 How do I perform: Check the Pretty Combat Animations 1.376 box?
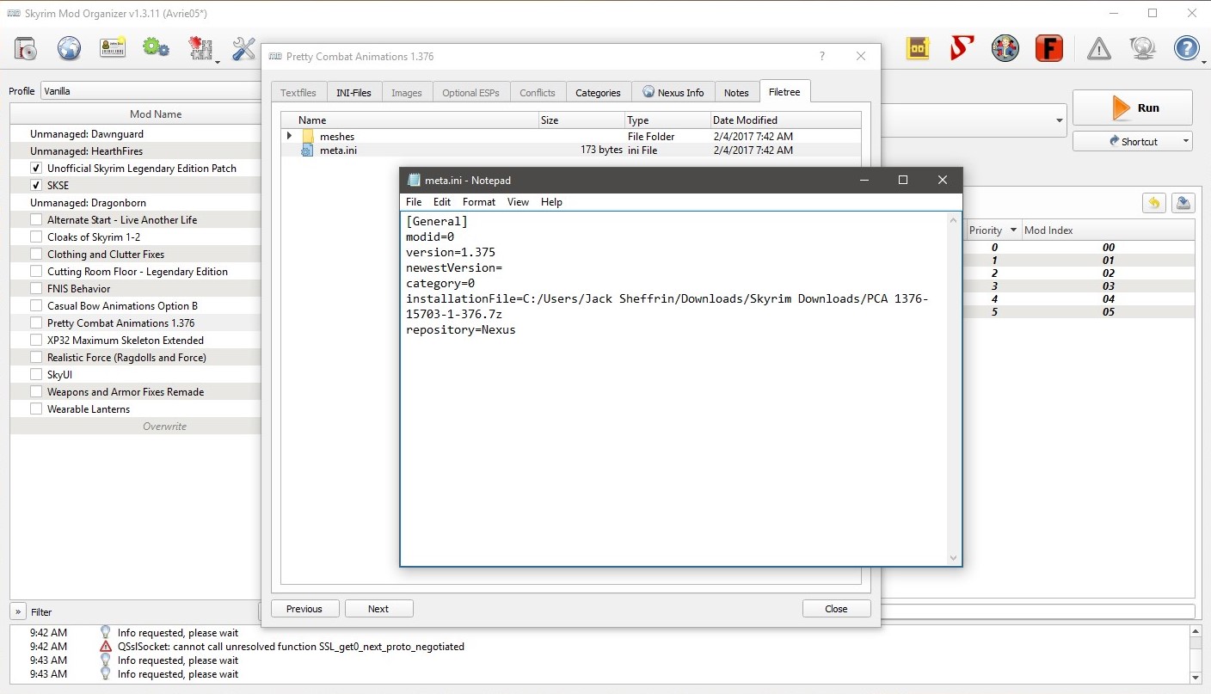pos(36,323)
